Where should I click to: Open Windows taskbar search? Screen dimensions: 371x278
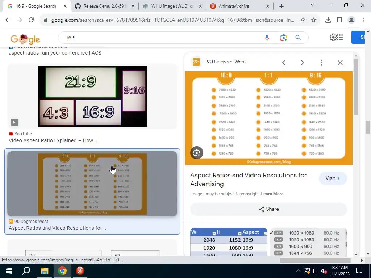point(26,271)
